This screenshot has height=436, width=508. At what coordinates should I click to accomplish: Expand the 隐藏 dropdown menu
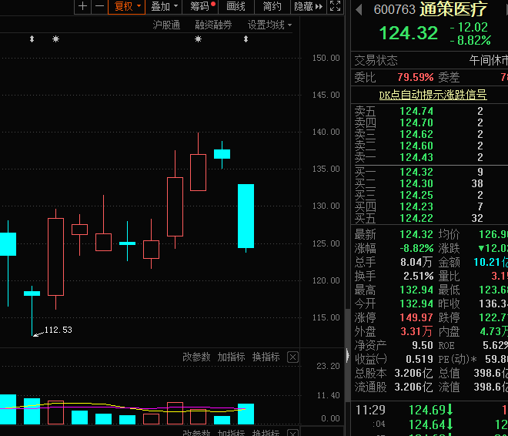click(307, 7)
